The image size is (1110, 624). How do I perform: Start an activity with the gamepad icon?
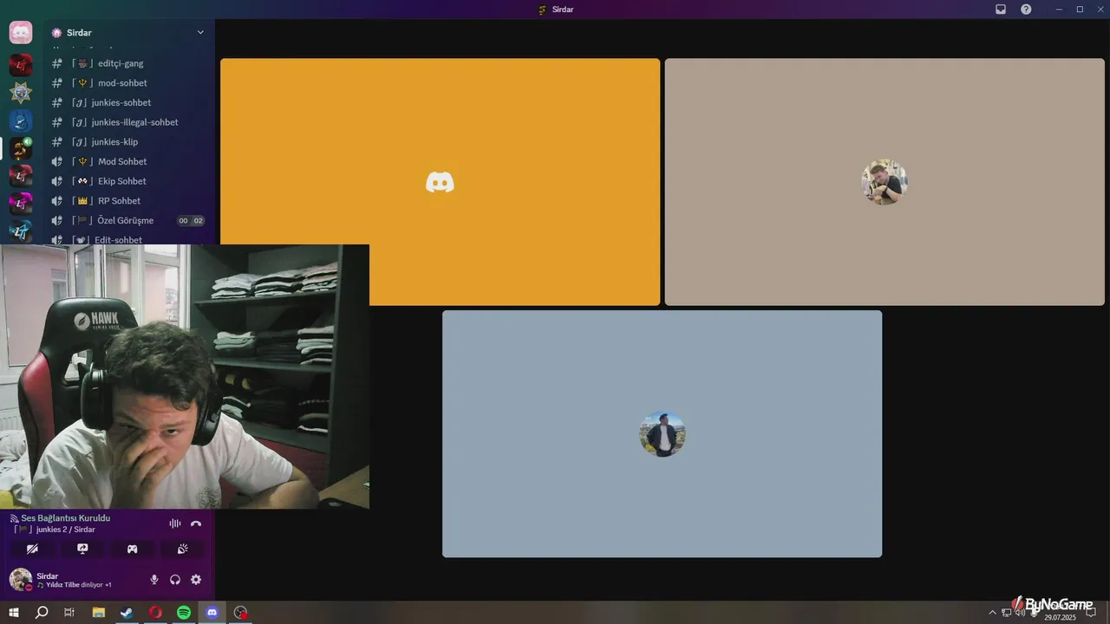[x=133, y=549]
